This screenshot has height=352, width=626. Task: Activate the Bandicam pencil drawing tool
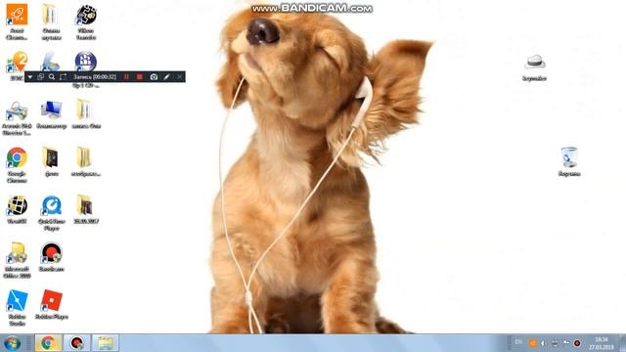click(x=166, y=77)
